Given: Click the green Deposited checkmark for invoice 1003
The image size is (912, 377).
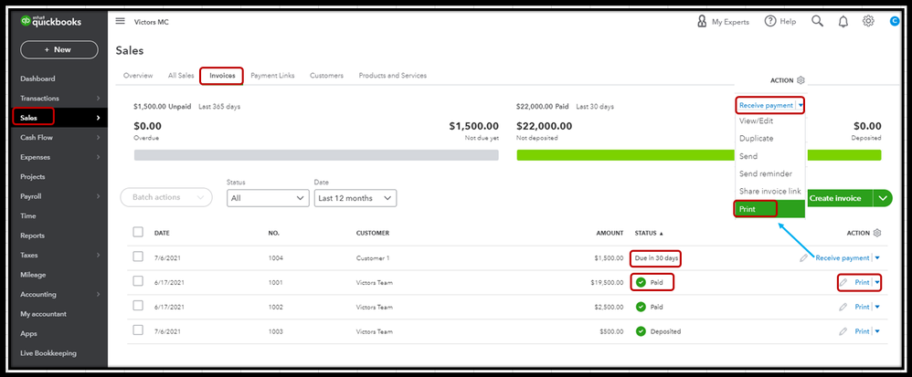Looking at the screenshot, I should [641, 331].
